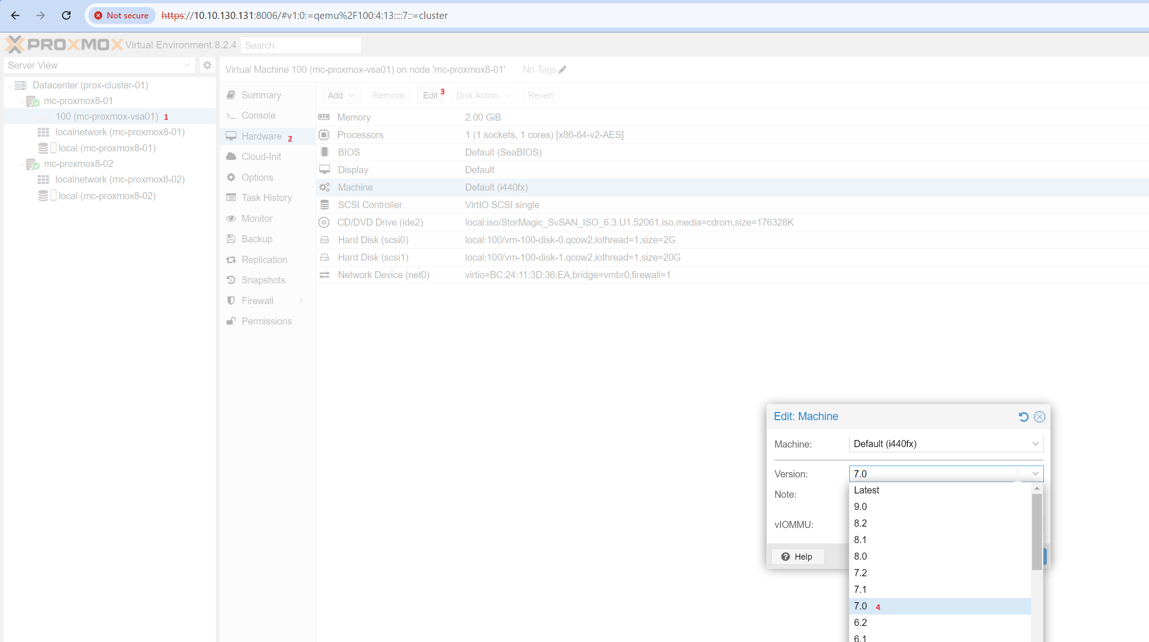1149x642 pixels.
Task: Select local (mc-proxmox8-01) storage
Action: click(107, 148)
